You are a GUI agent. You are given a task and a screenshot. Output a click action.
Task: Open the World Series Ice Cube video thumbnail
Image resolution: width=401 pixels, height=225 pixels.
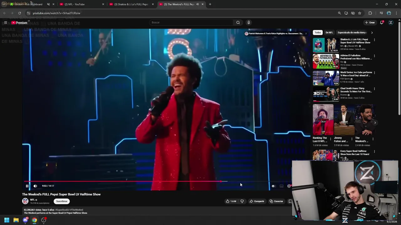(x=326, y=78)
